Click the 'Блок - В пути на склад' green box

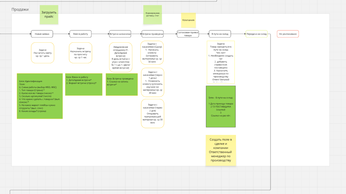click(221, 106)
